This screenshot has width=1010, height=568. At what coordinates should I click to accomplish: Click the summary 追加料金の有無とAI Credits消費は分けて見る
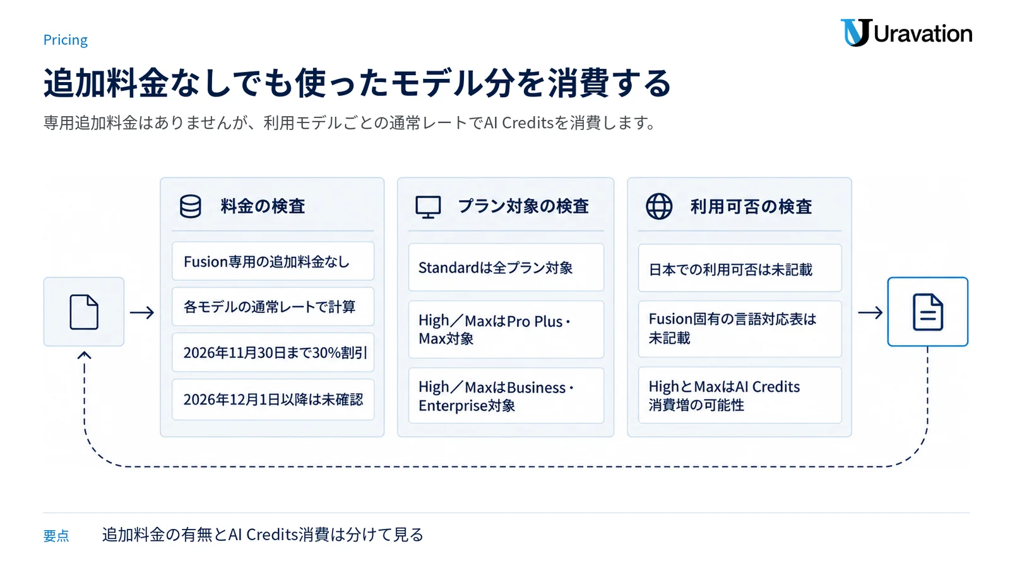tap(263, 535)
